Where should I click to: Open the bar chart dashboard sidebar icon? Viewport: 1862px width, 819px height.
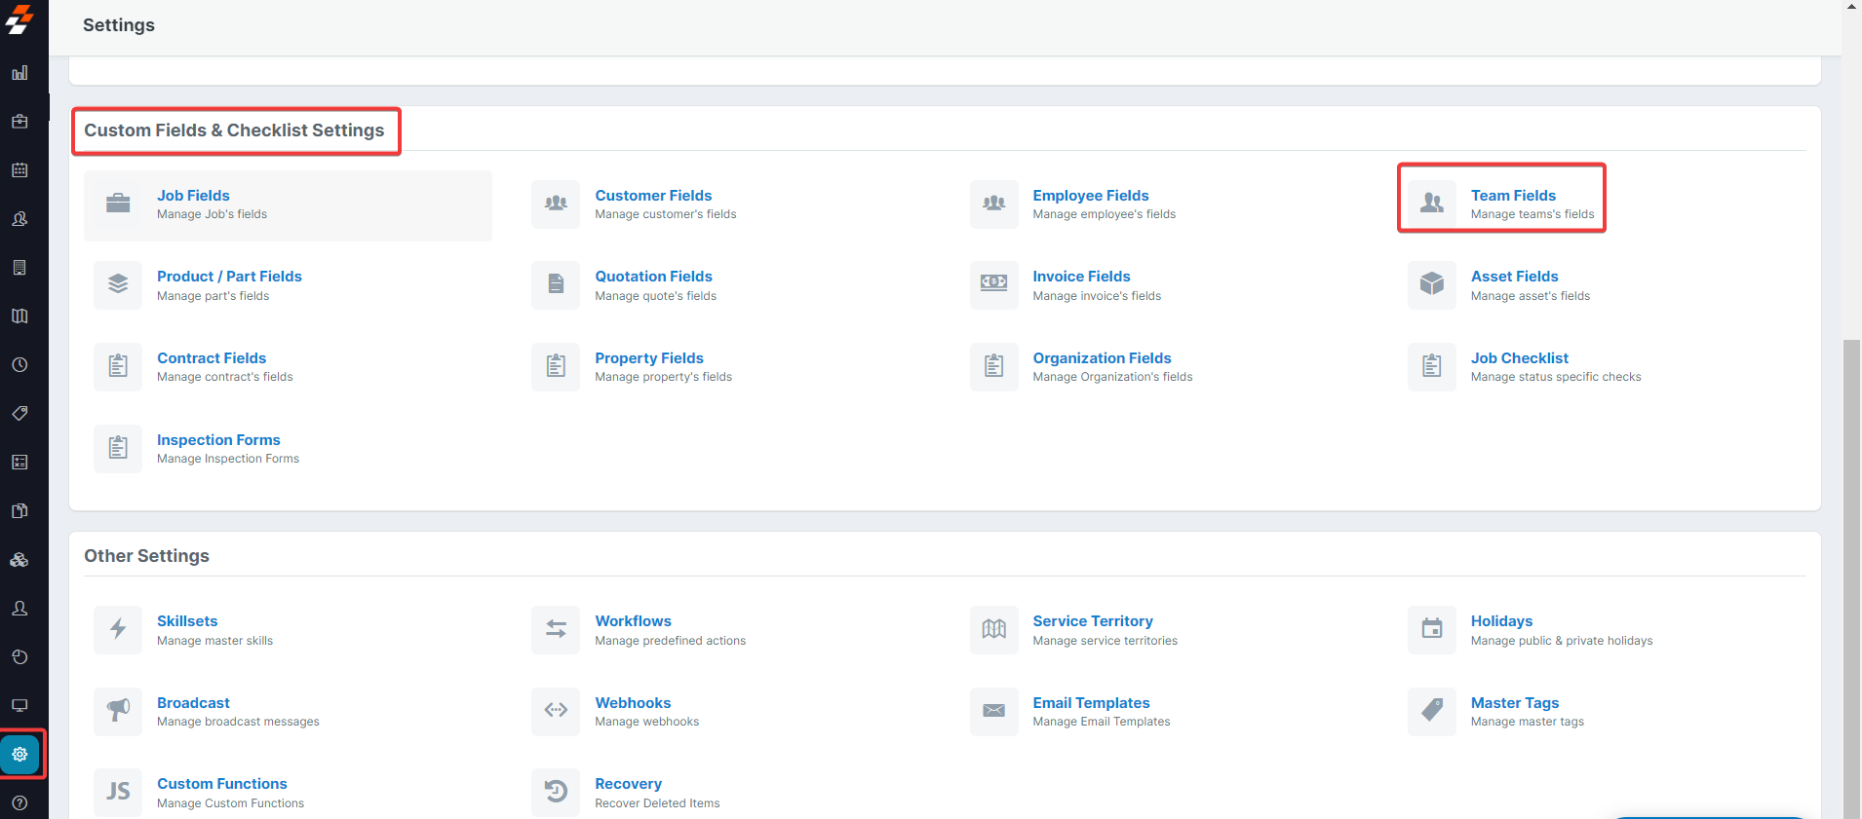19,73
